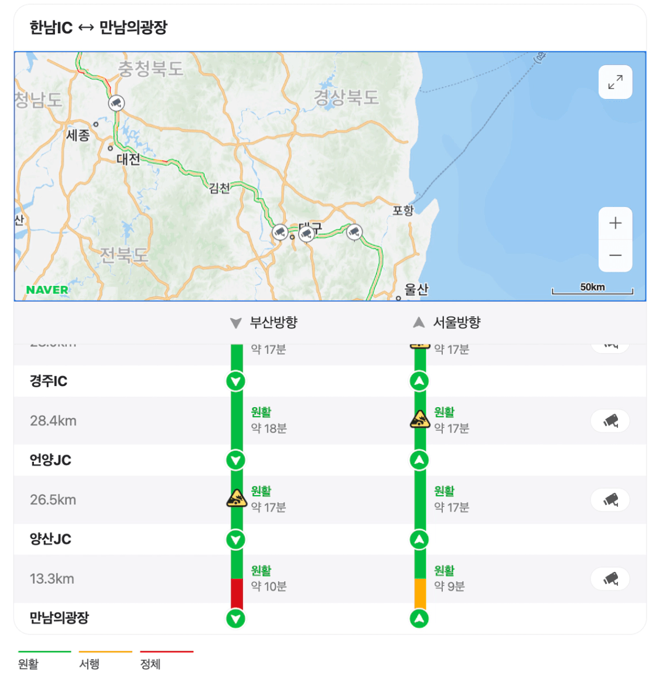The image size is (663, 682).
Task: Click the accident warning icon on 서울방향 28.4km section
Action: click(419, 420)
